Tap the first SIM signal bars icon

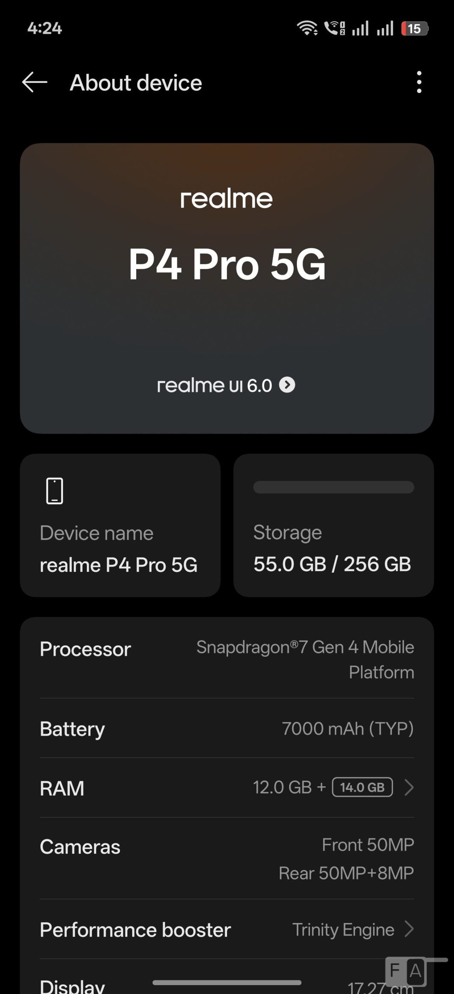360,28
